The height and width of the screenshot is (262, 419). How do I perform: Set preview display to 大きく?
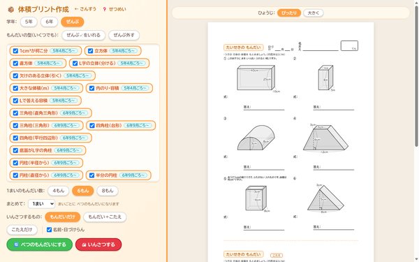pyautogui.click(x=313, y=13)
